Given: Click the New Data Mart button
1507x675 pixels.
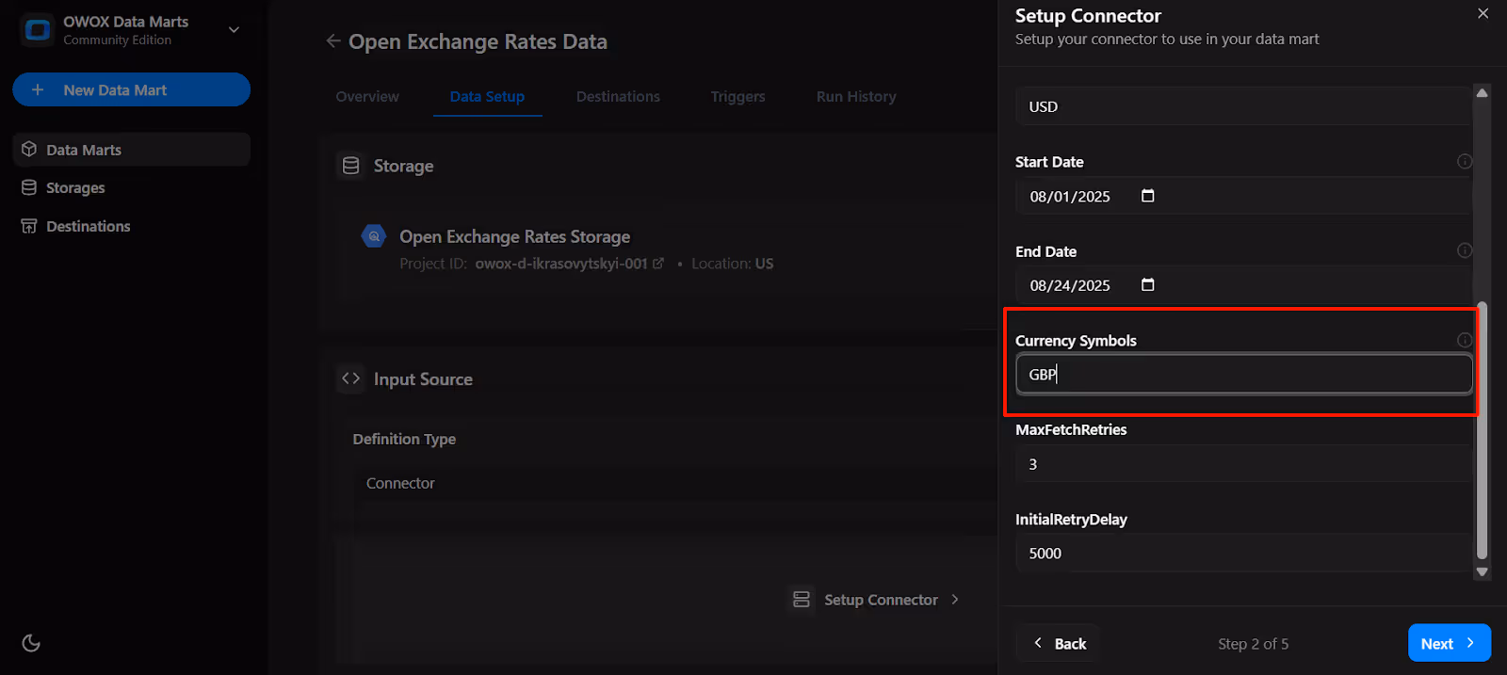Looking at the screenshot, I should 131,89.
